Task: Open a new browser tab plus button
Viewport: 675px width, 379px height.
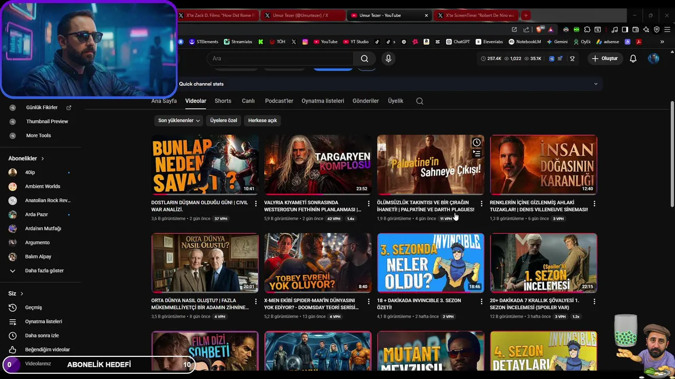Action: (x=526, y=15)
